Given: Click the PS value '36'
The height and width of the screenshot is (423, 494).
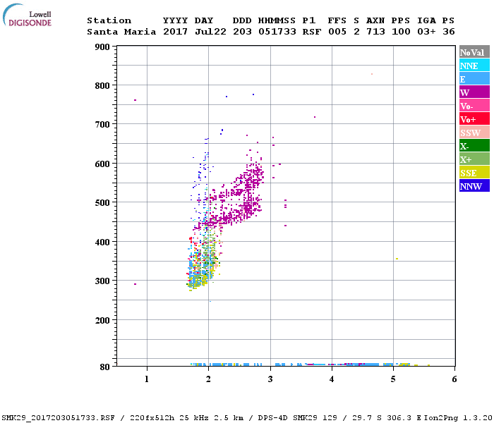Looking at the screenshot, I should coord(449,32).
